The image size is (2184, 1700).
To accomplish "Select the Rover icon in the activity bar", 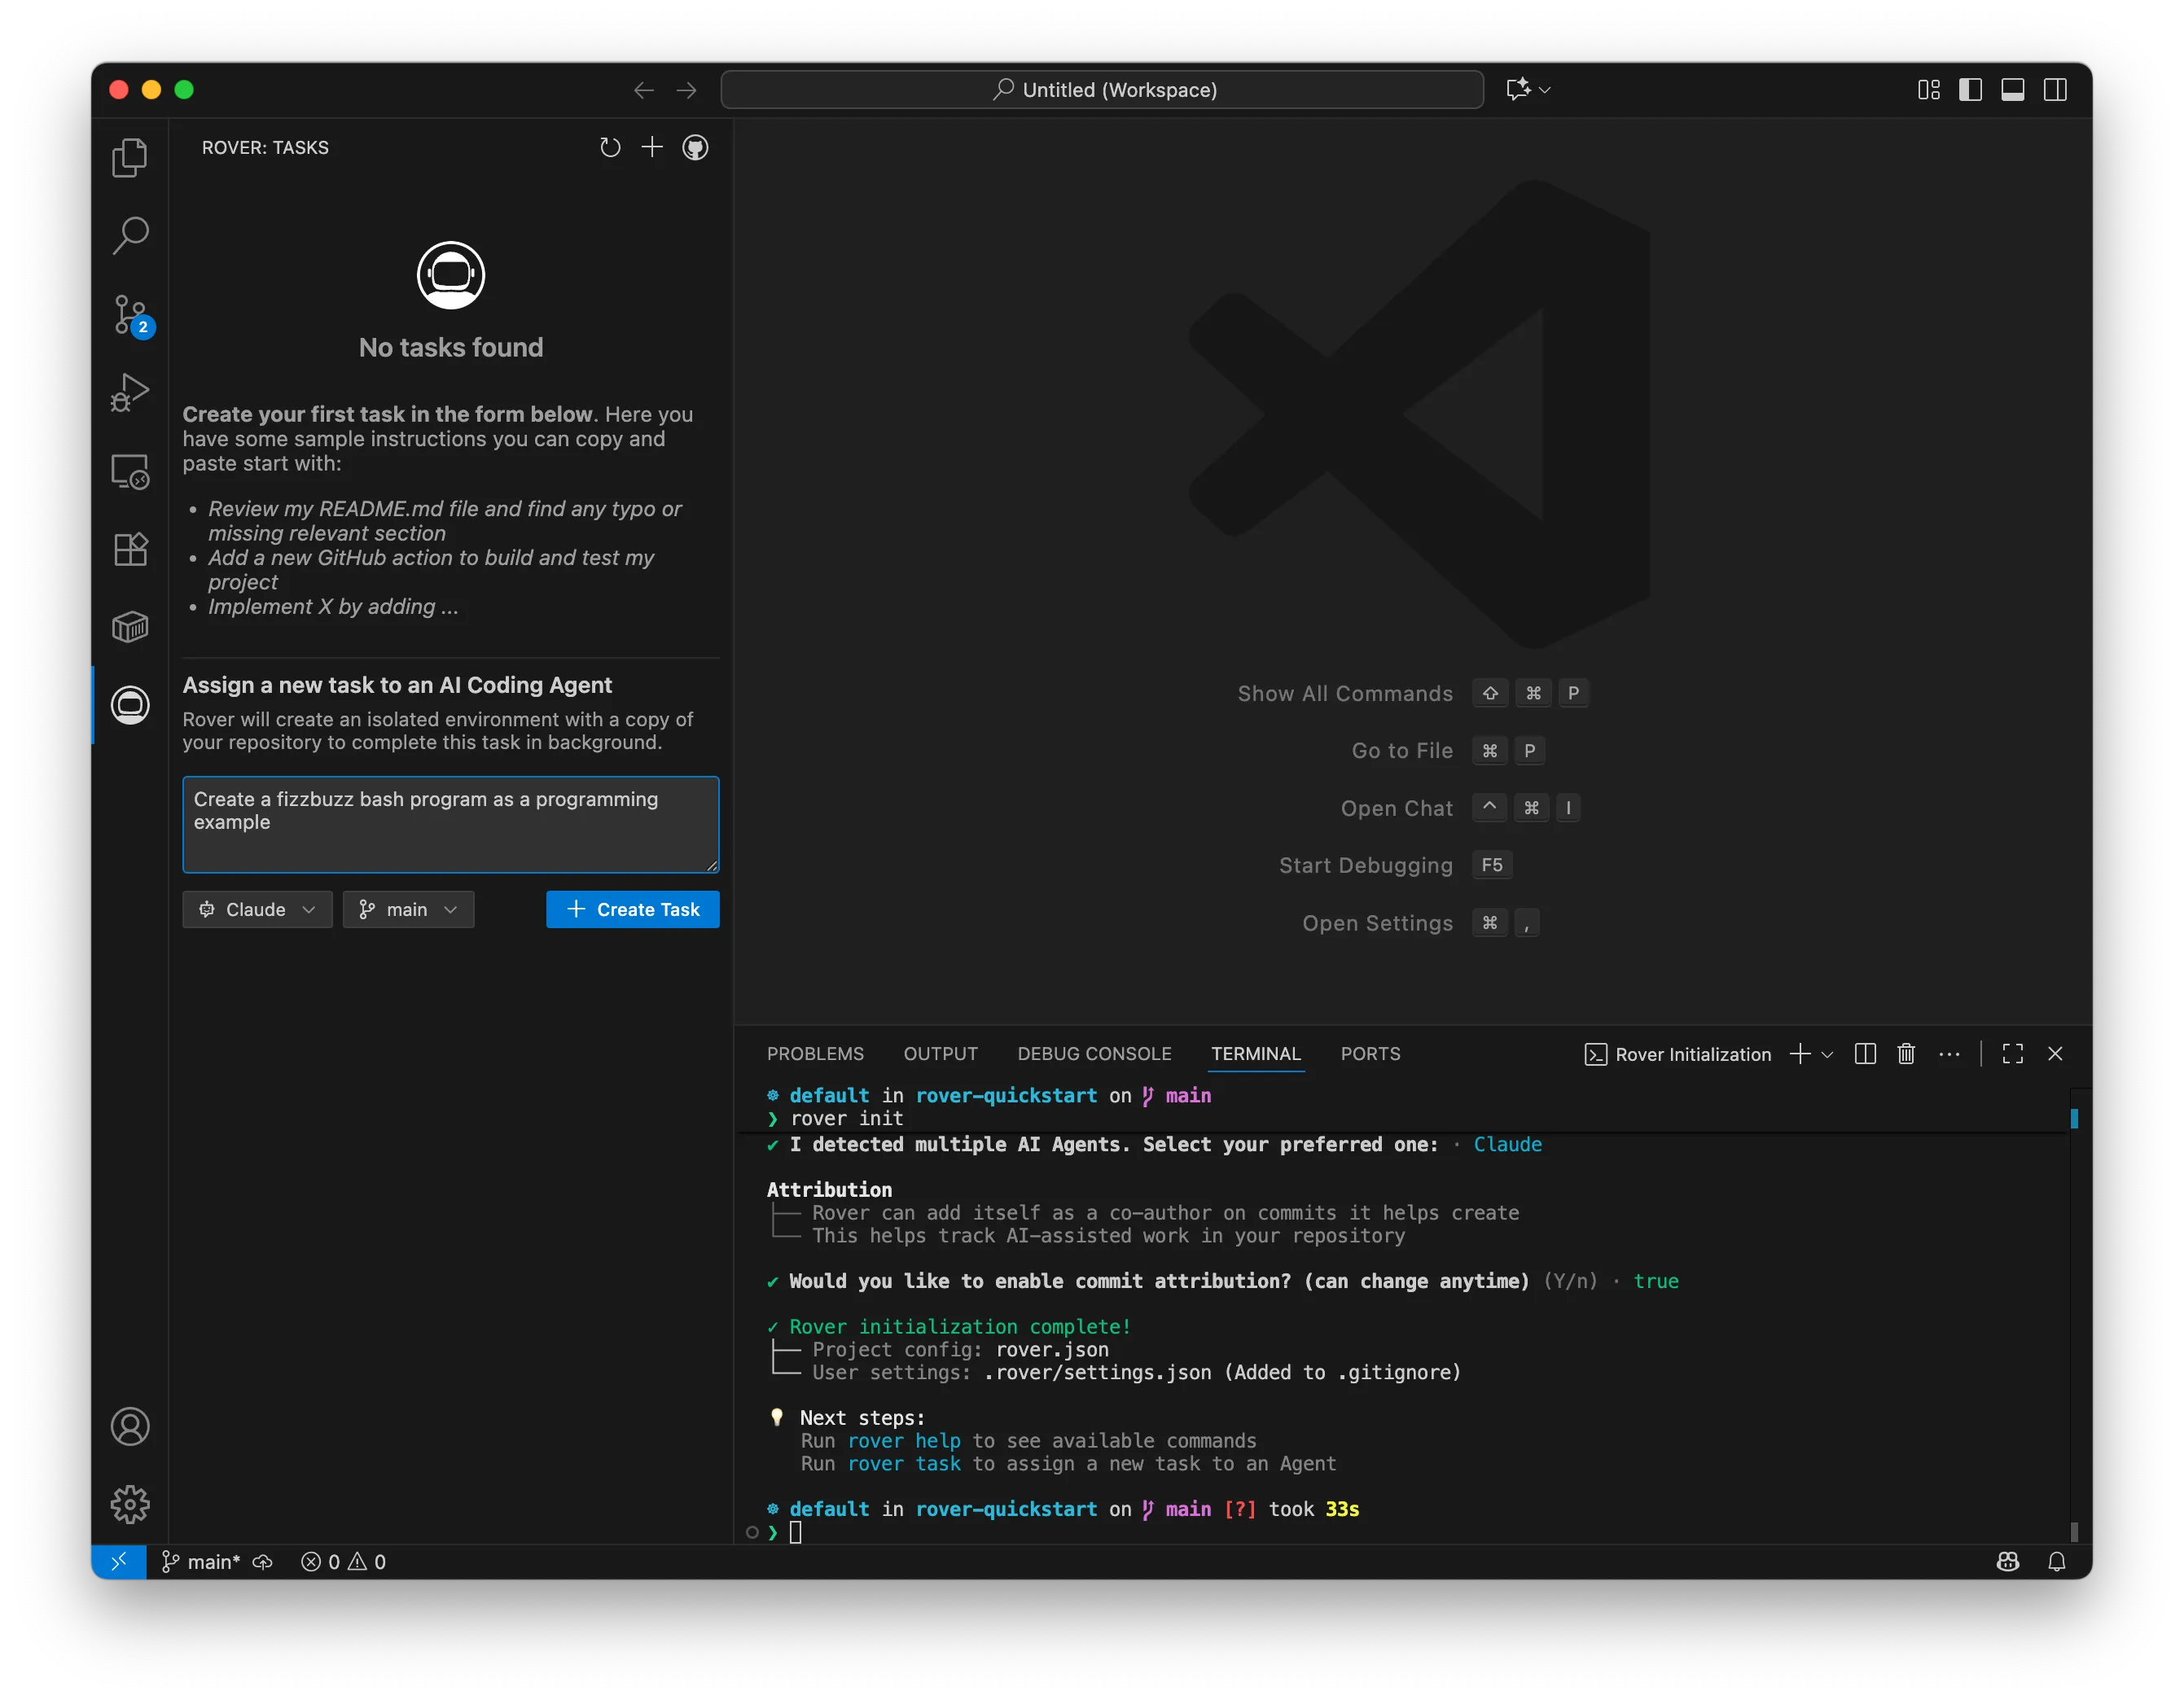I will [x=130, y=705].
